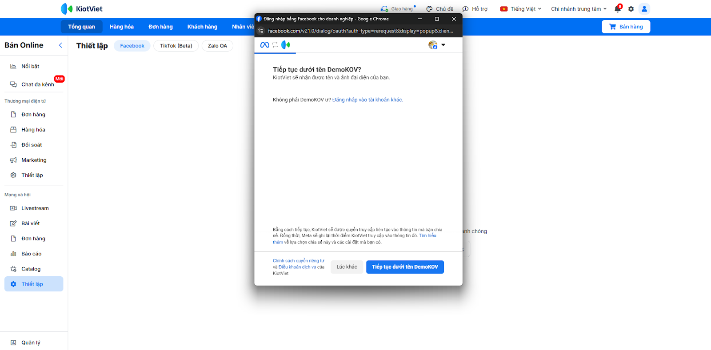The height and width of the screenshot is (350, 711).
Task: Click the "Thiết lập" page heading
Action: 92,46
